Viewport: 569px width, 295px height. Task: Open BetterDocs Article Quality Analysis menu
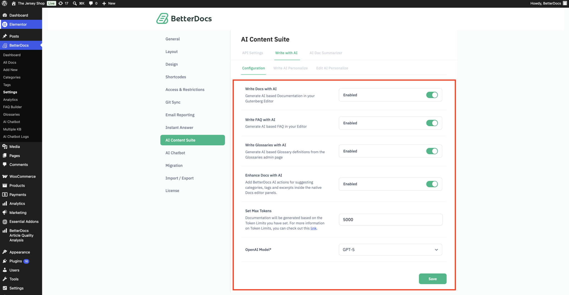(21, 235)
